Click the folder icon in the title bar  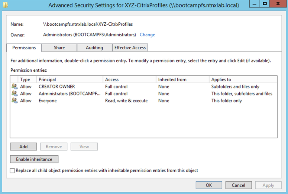click(5, 5)
